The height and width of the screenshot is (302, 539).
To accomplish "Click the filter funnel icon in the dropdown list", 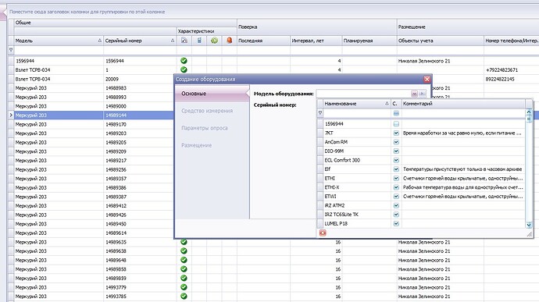I will pyautogui.click(x=320, y=112).
